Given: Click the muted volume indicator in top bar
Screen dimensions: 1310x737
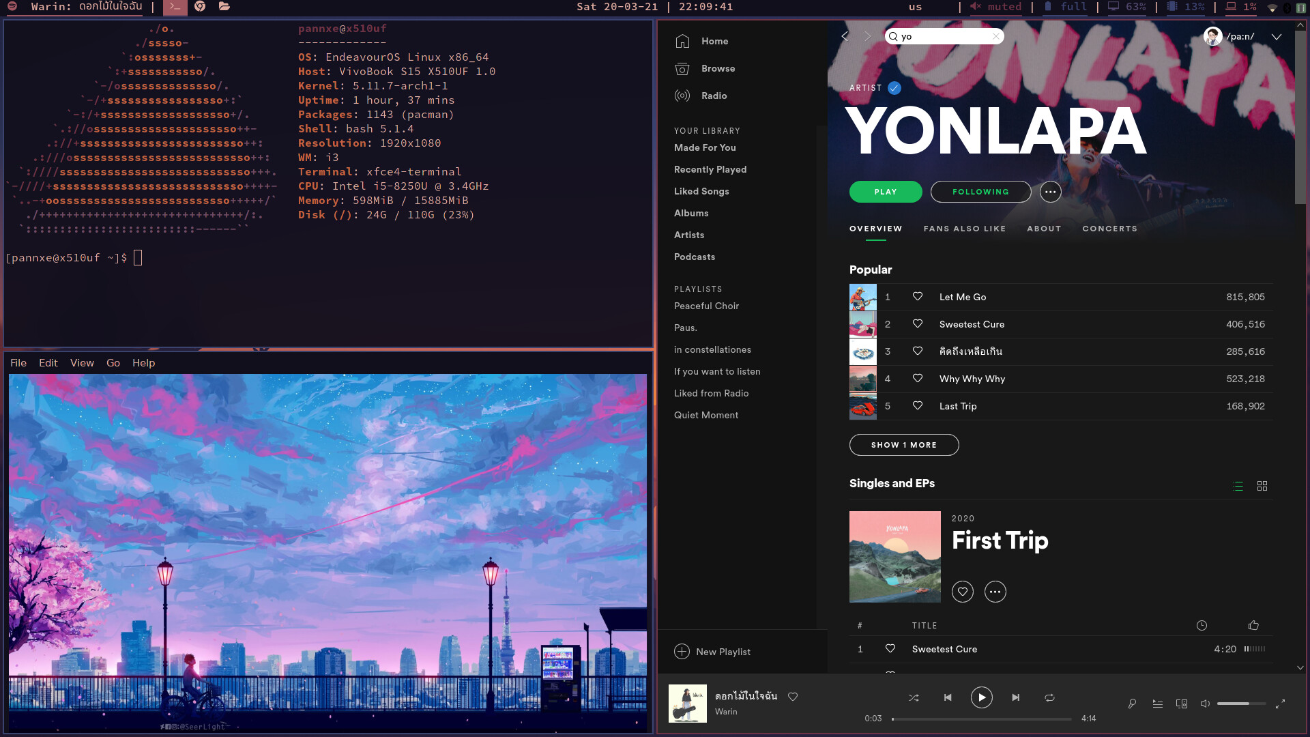Looking at the screenshot, I should [996, 7].
